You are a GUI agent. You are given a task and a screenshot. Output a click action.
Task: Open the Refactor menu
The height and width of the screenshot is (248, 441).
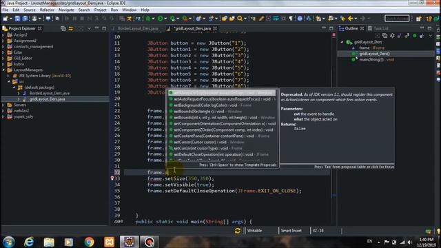pyautogui.click(x=47, y=10)
